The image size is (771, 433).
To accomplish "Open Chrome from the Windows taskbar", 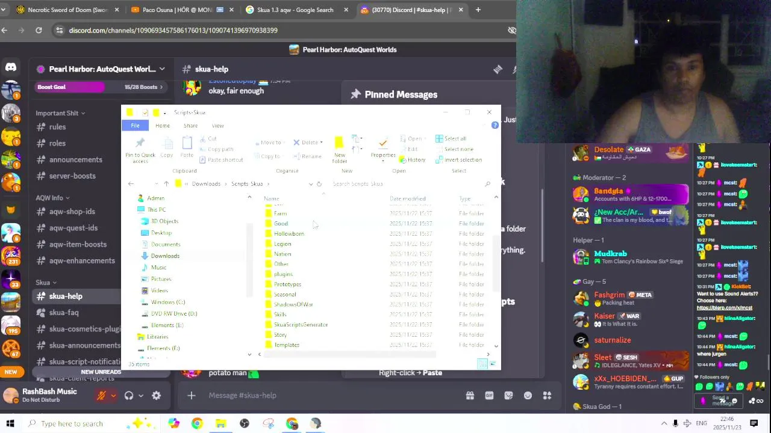I will [197, 423].
